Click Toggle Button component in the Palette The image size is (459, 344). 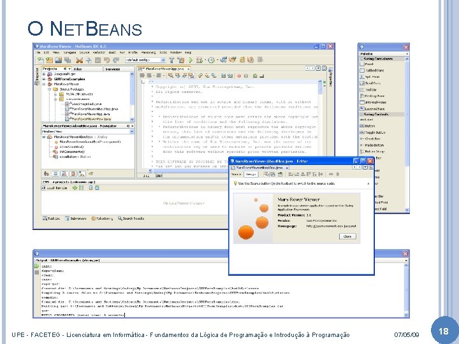372,133
